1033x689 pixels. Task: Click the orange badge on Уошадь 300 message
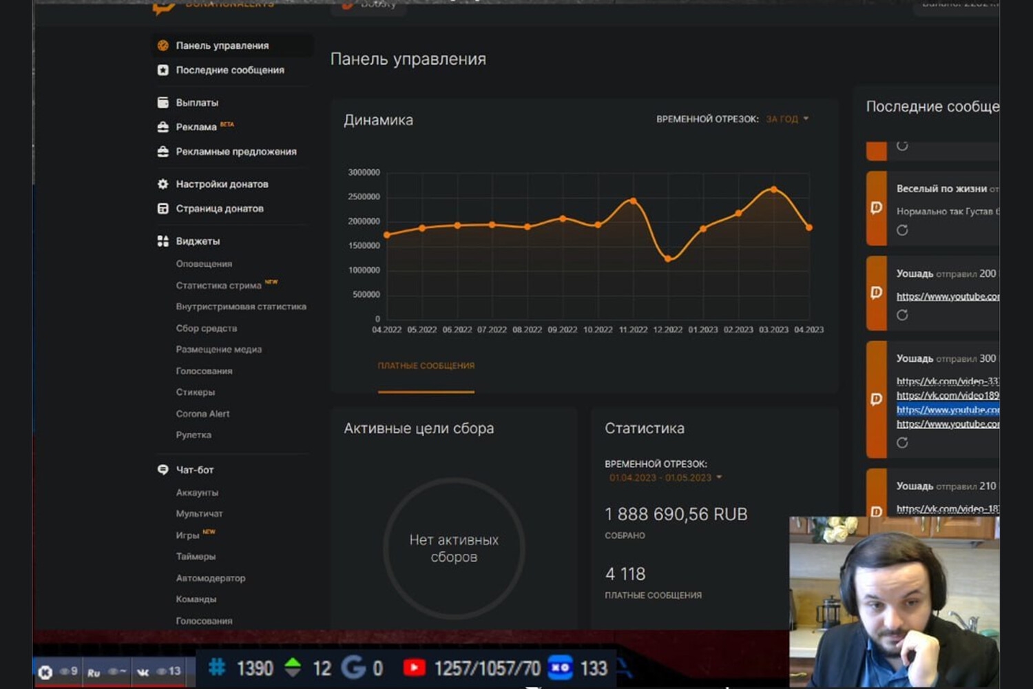(877, 399)
